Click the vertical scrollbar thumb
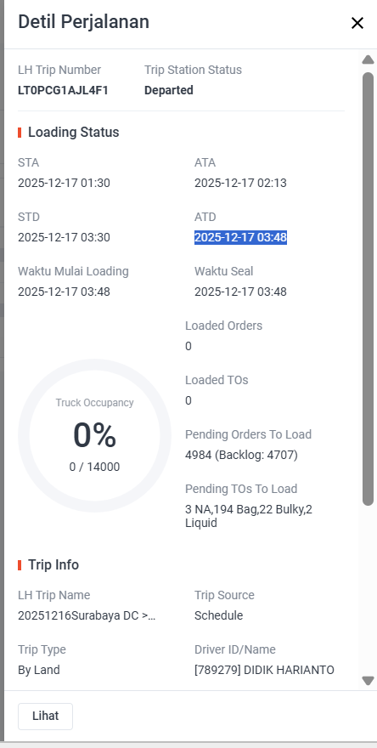This screenshot has width=377, height=748. pyautogui.click(x=368, y=289)
